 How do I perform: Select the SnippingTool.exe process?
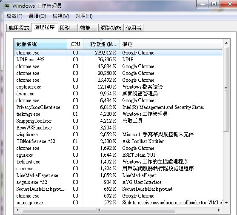[118, 121]
